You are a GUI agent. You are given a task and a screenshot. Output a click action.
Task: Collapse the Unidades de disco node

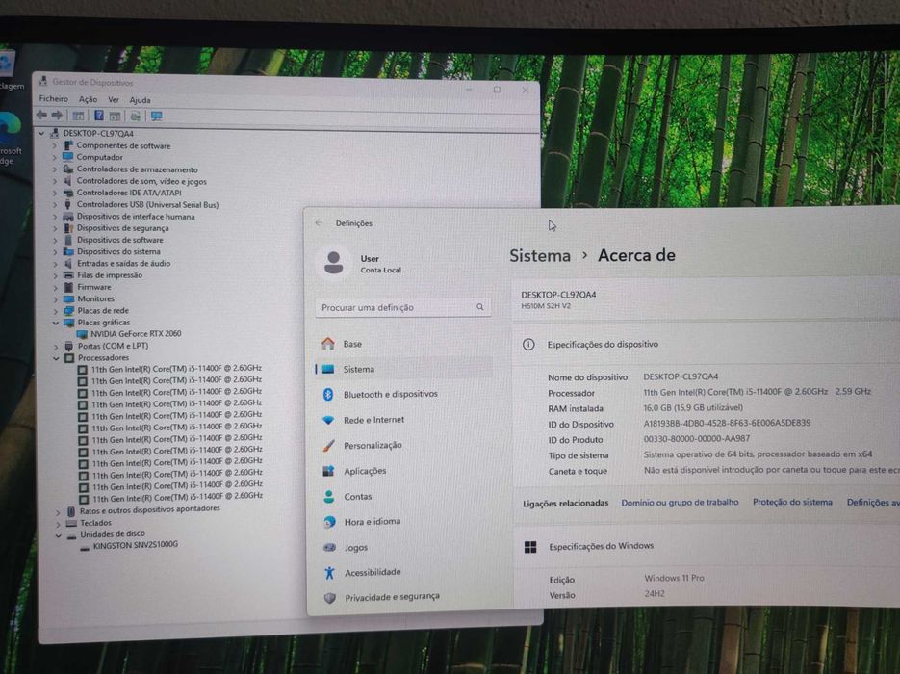(58, 535)
